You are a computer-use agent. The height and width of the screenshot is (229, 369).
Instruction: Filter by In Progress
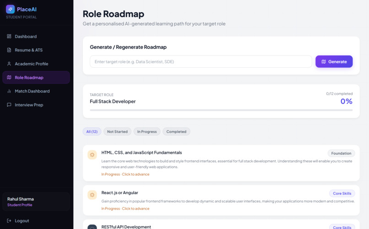pos(147,131)
